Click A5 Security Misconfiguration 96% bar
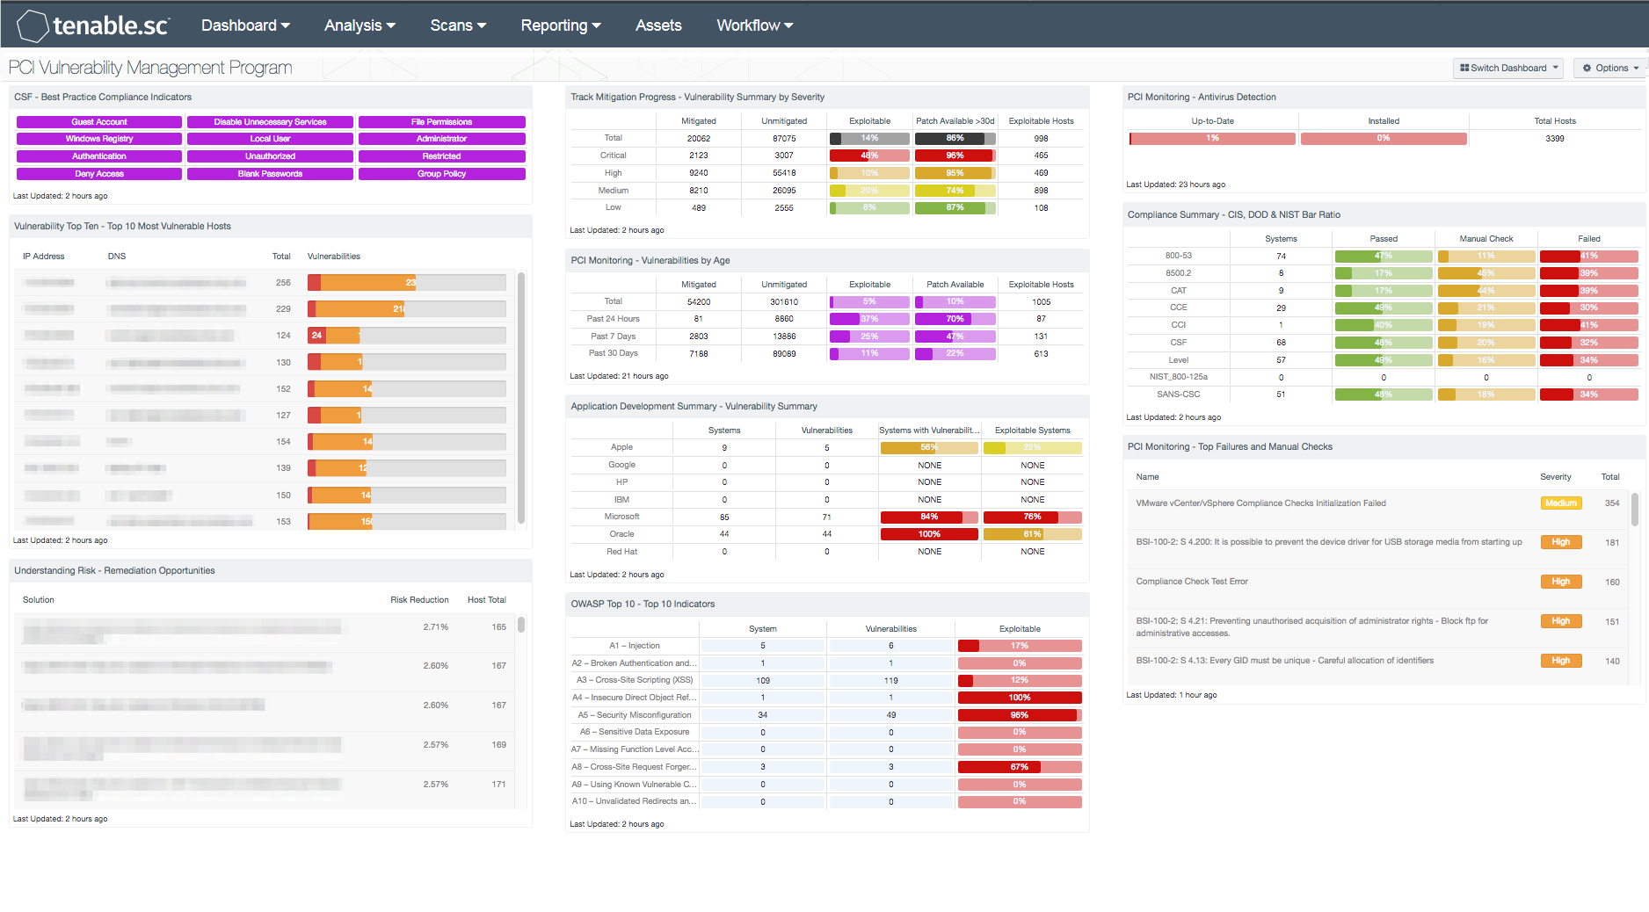Image resolution: width=1649 pixels, height=912 pixels. pos(1020,715)
